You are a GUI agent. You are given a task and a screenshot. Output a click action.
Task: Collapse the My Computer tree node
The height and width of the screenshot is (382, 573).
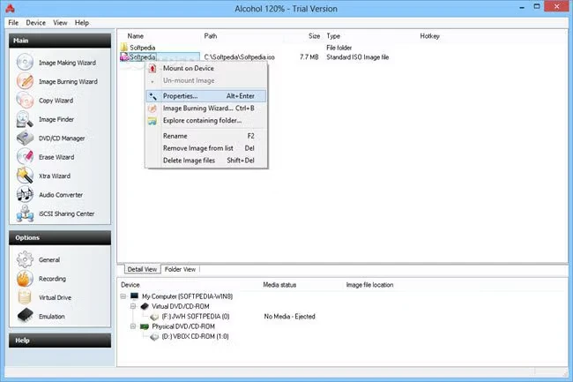(x=123, y=296)
